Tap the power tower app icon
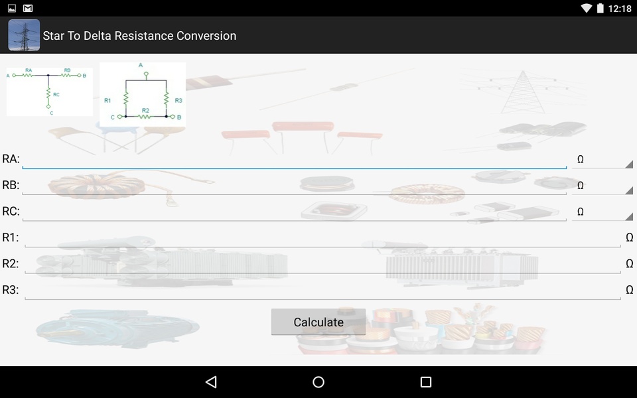The height and width of the screenshot is (398, 637). point(24,35)
